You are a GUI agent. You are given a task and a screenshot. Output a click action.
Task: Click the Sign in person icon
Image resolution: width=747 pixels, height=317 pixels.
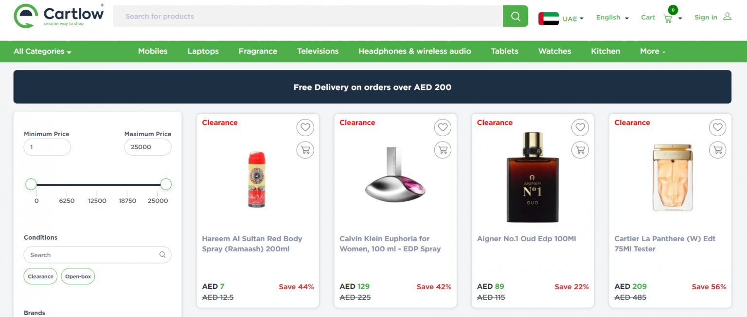727,17
